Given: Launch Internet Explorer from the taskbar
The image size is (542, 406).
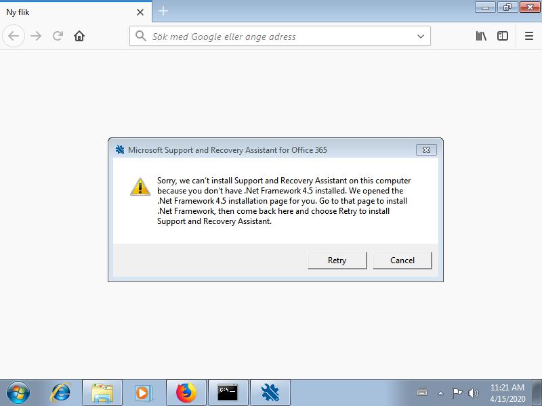Looking at the screenshot, I should [x=60, y=393].
